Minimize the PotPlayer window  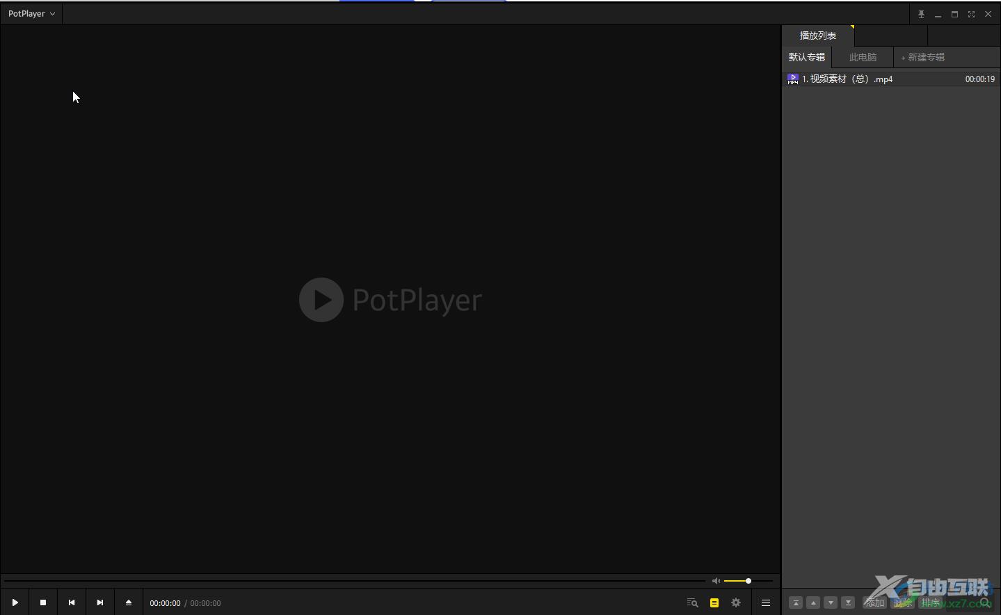tap(938, 14)
